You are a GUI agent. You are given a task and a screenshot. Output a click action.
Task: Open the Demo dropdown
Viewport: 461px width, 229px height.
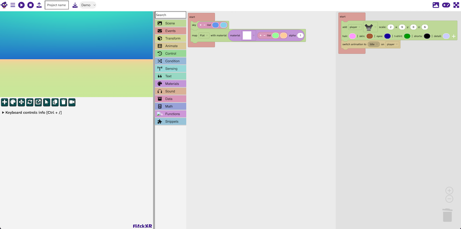tap(88, 5)
